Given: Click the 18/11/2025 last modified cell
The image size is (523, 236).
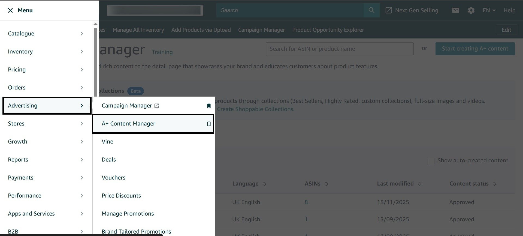Looking at the screenshot, I should (393, 202).
